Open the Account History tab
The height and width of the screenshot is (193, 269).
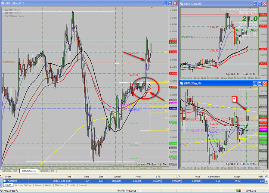click(x=23, y=185)
